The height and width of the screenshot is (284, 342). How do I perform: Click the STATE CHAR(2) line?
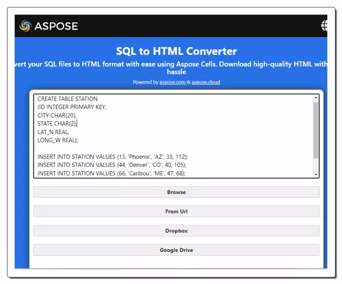57,123
